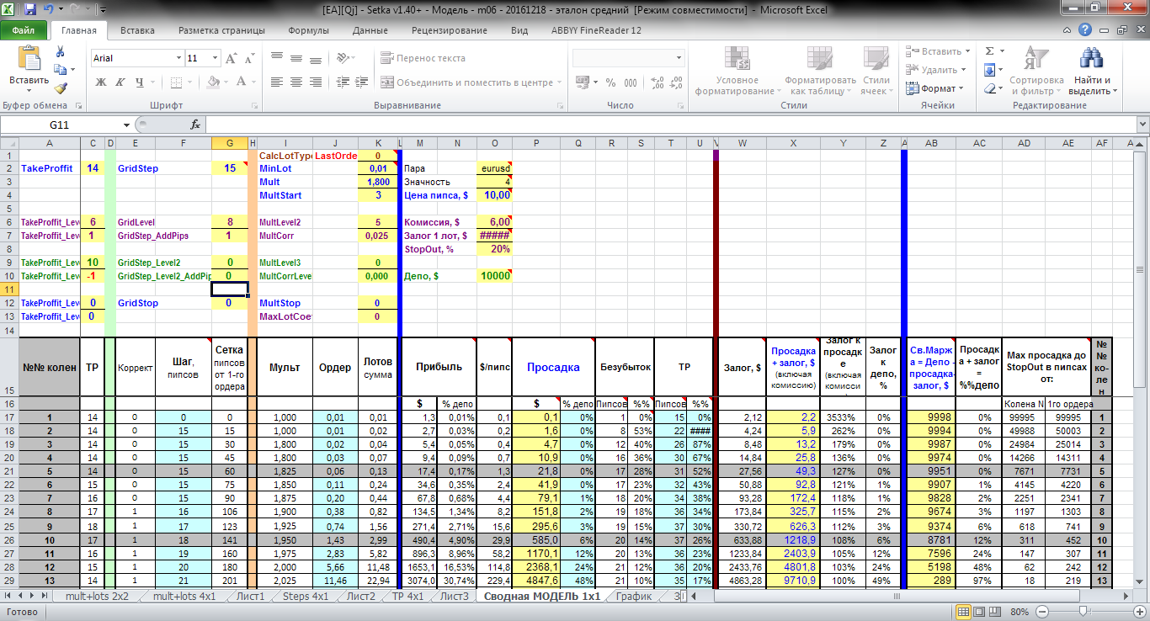
Task: Click the fill color bucket icon
Action: 213,82
